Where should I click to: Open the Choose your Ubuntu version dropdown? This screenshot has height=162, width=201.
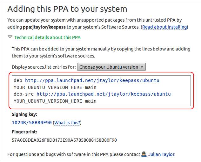coord(111,67)
